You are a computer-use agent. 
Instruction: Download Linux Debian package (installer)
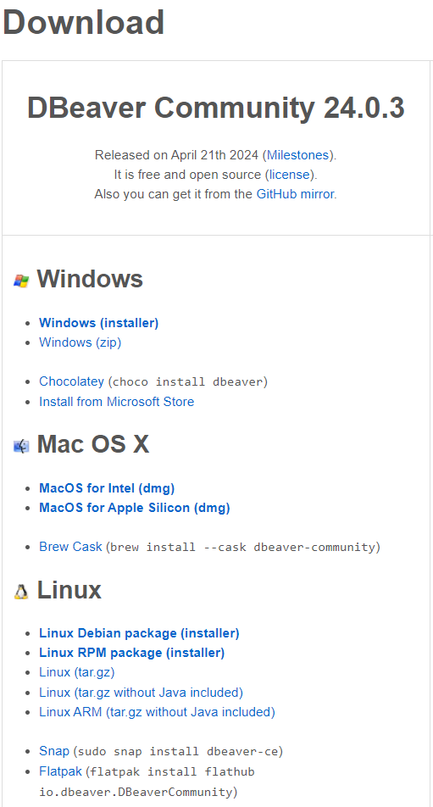coord(139,633)
